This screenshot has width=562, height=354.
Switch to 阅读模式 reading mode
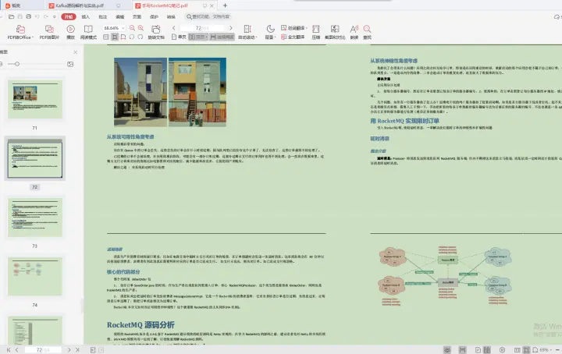pos(88,32)
